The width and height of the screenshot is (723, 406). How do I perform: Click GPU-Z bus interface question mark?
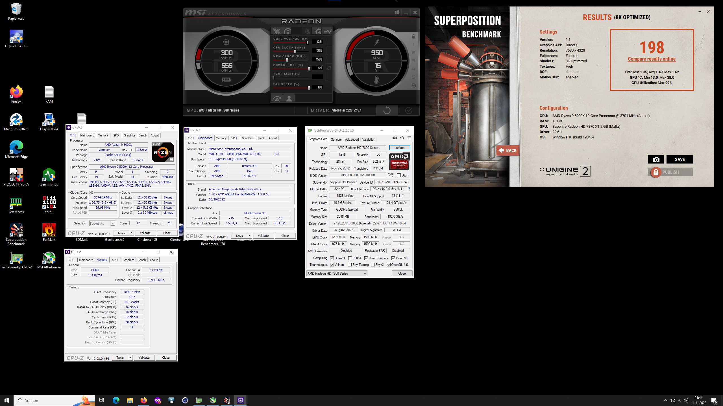tap(409, 189)
